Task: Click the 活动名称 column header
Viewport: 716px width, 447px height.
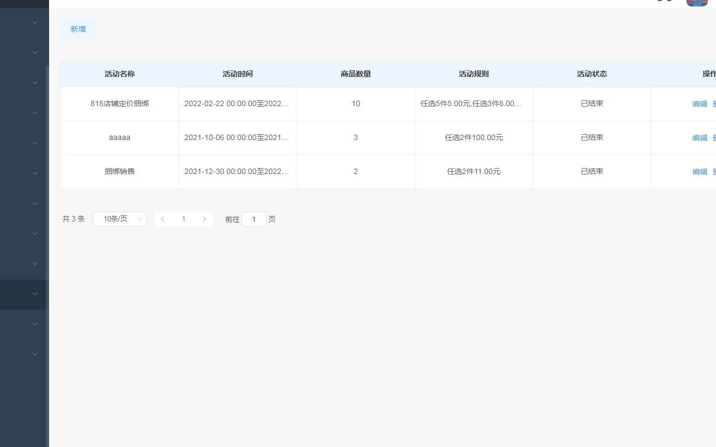Action: pos(120,74)
